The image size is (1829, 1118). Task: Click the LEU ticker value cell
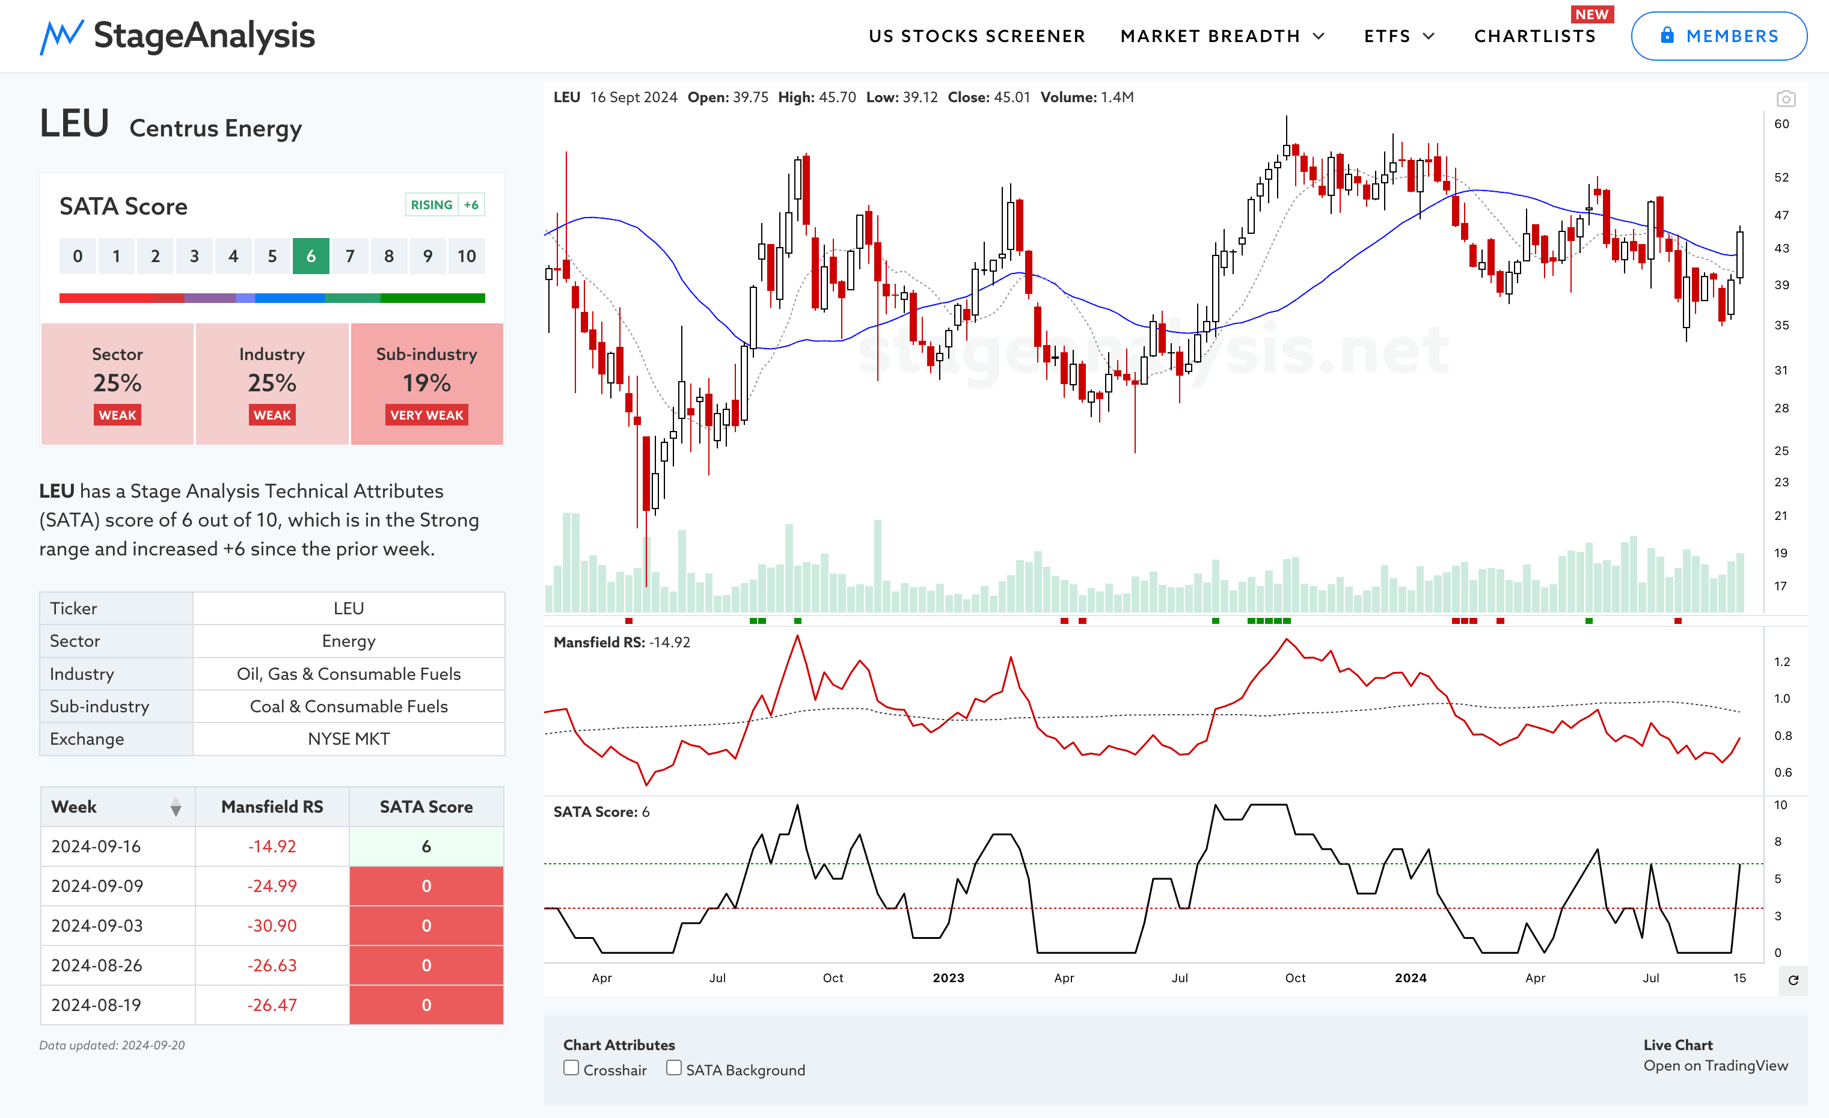349,608
